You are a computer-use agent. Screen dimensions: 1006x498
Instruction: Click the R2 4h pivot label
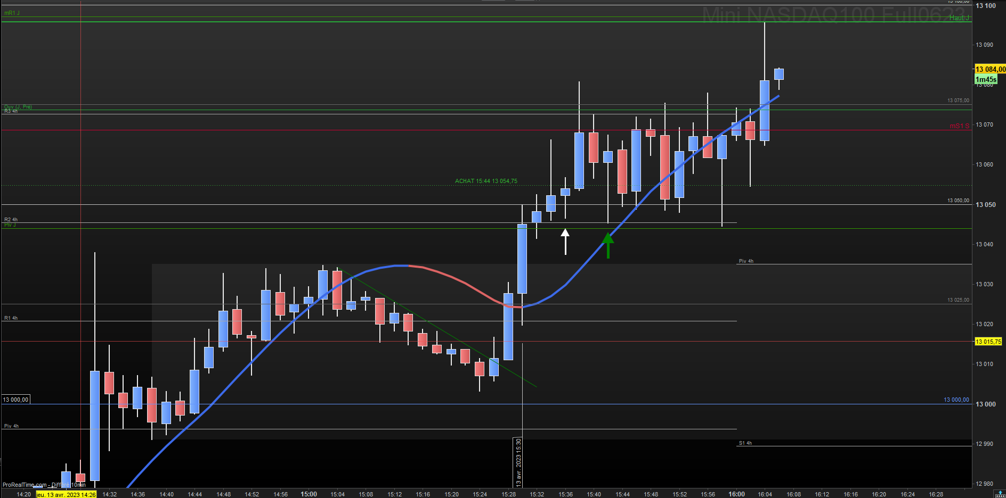point(11,219)
